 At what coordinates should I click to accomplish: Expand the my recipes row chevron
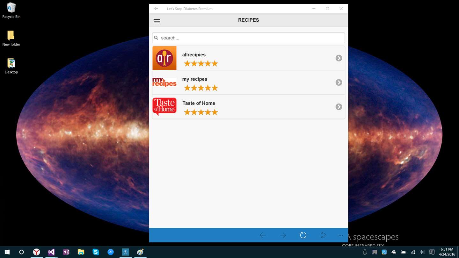pyautogui.click(x=339, y=82)
